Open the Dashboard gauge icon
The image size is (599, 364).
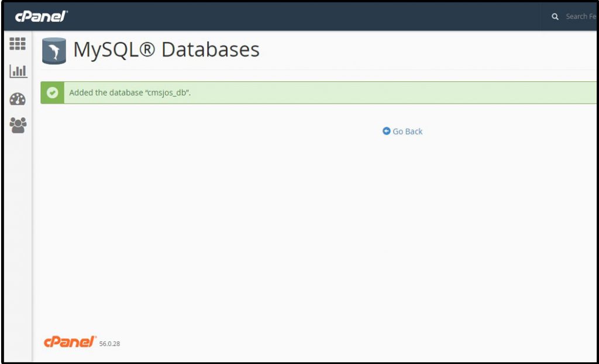pos(18,99)
